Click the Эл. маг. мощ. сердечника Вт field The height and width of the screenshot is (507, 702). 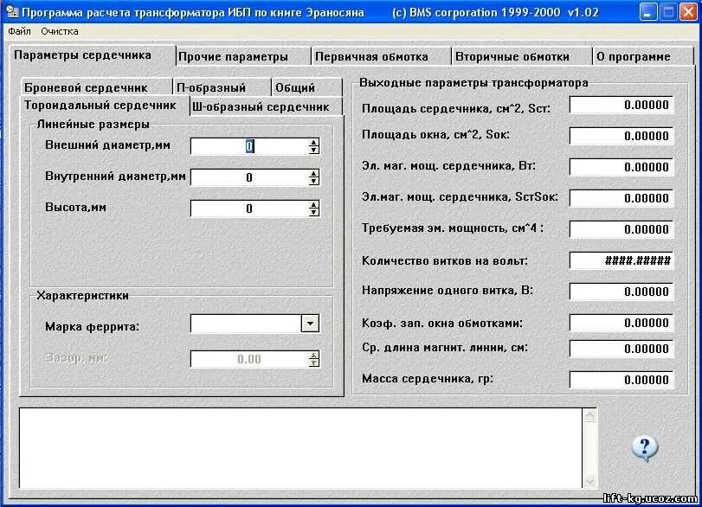pos(621,167)
